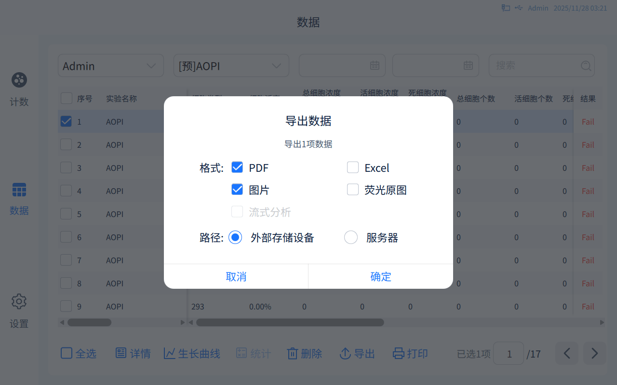Click the page number input field
This screenshot has height=385, width=617.
click(x=509, y=353)
